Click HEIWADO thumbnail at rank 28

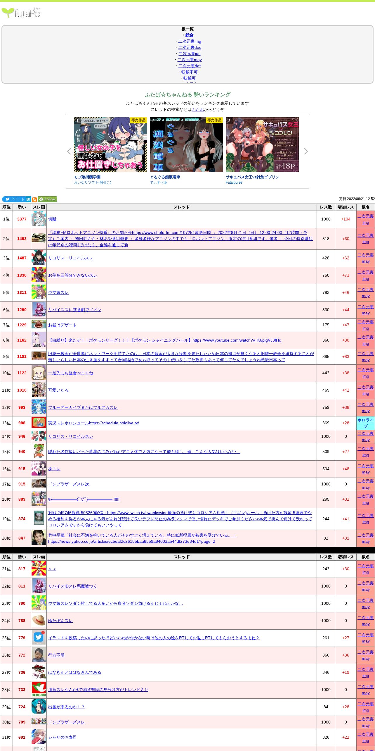point(39,690)
